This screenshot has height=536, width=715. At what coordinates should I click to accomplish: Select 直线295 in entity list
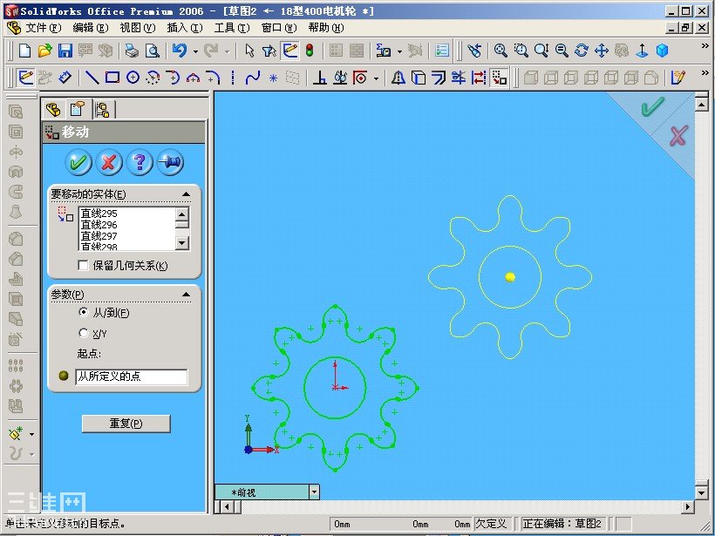[99, 214]
